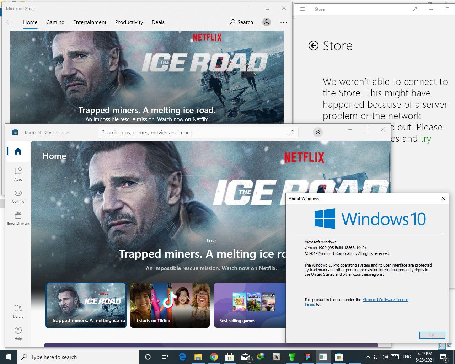Click touch keyboard icon in system tray
This screenshot has height=364, width=455.
[x=395, y=357]
